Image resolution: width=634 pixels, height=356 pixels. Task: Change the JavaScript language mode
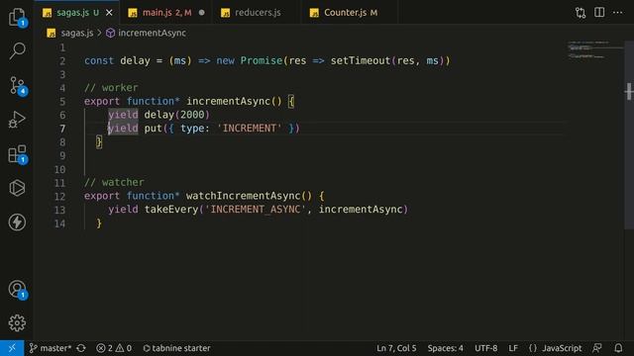[x=562, y=348]
